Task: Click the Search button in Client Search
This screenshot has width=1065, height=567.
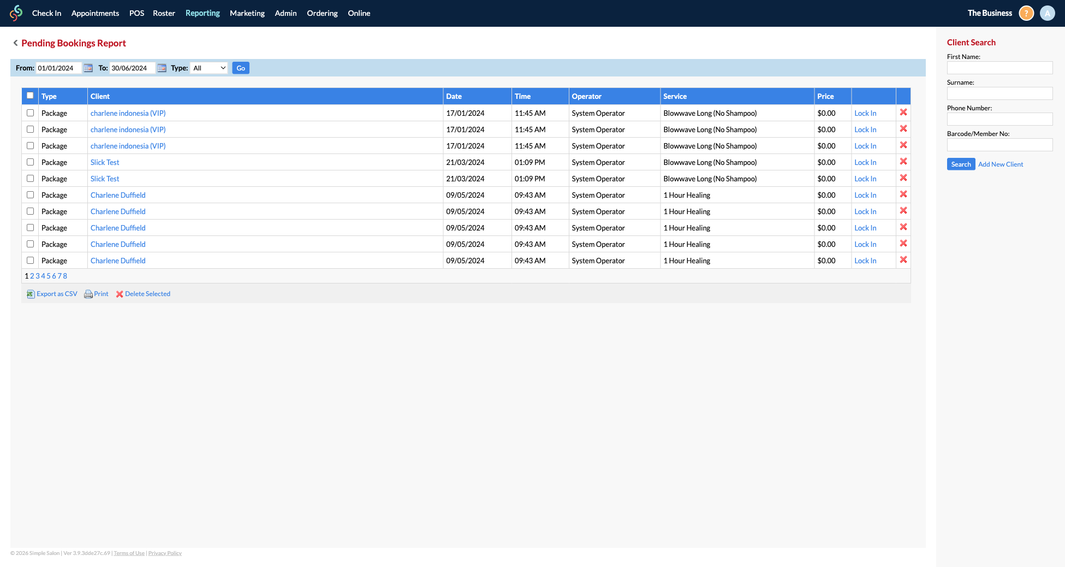Action: (961, 164)
